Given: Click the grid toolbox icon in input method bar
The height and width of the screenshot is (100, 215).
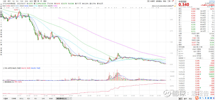Looking at the screenshot, I should pos(214,98).
